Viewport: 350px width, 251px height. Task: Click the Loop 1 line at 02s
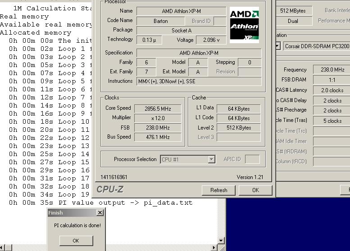coord(50,49)
